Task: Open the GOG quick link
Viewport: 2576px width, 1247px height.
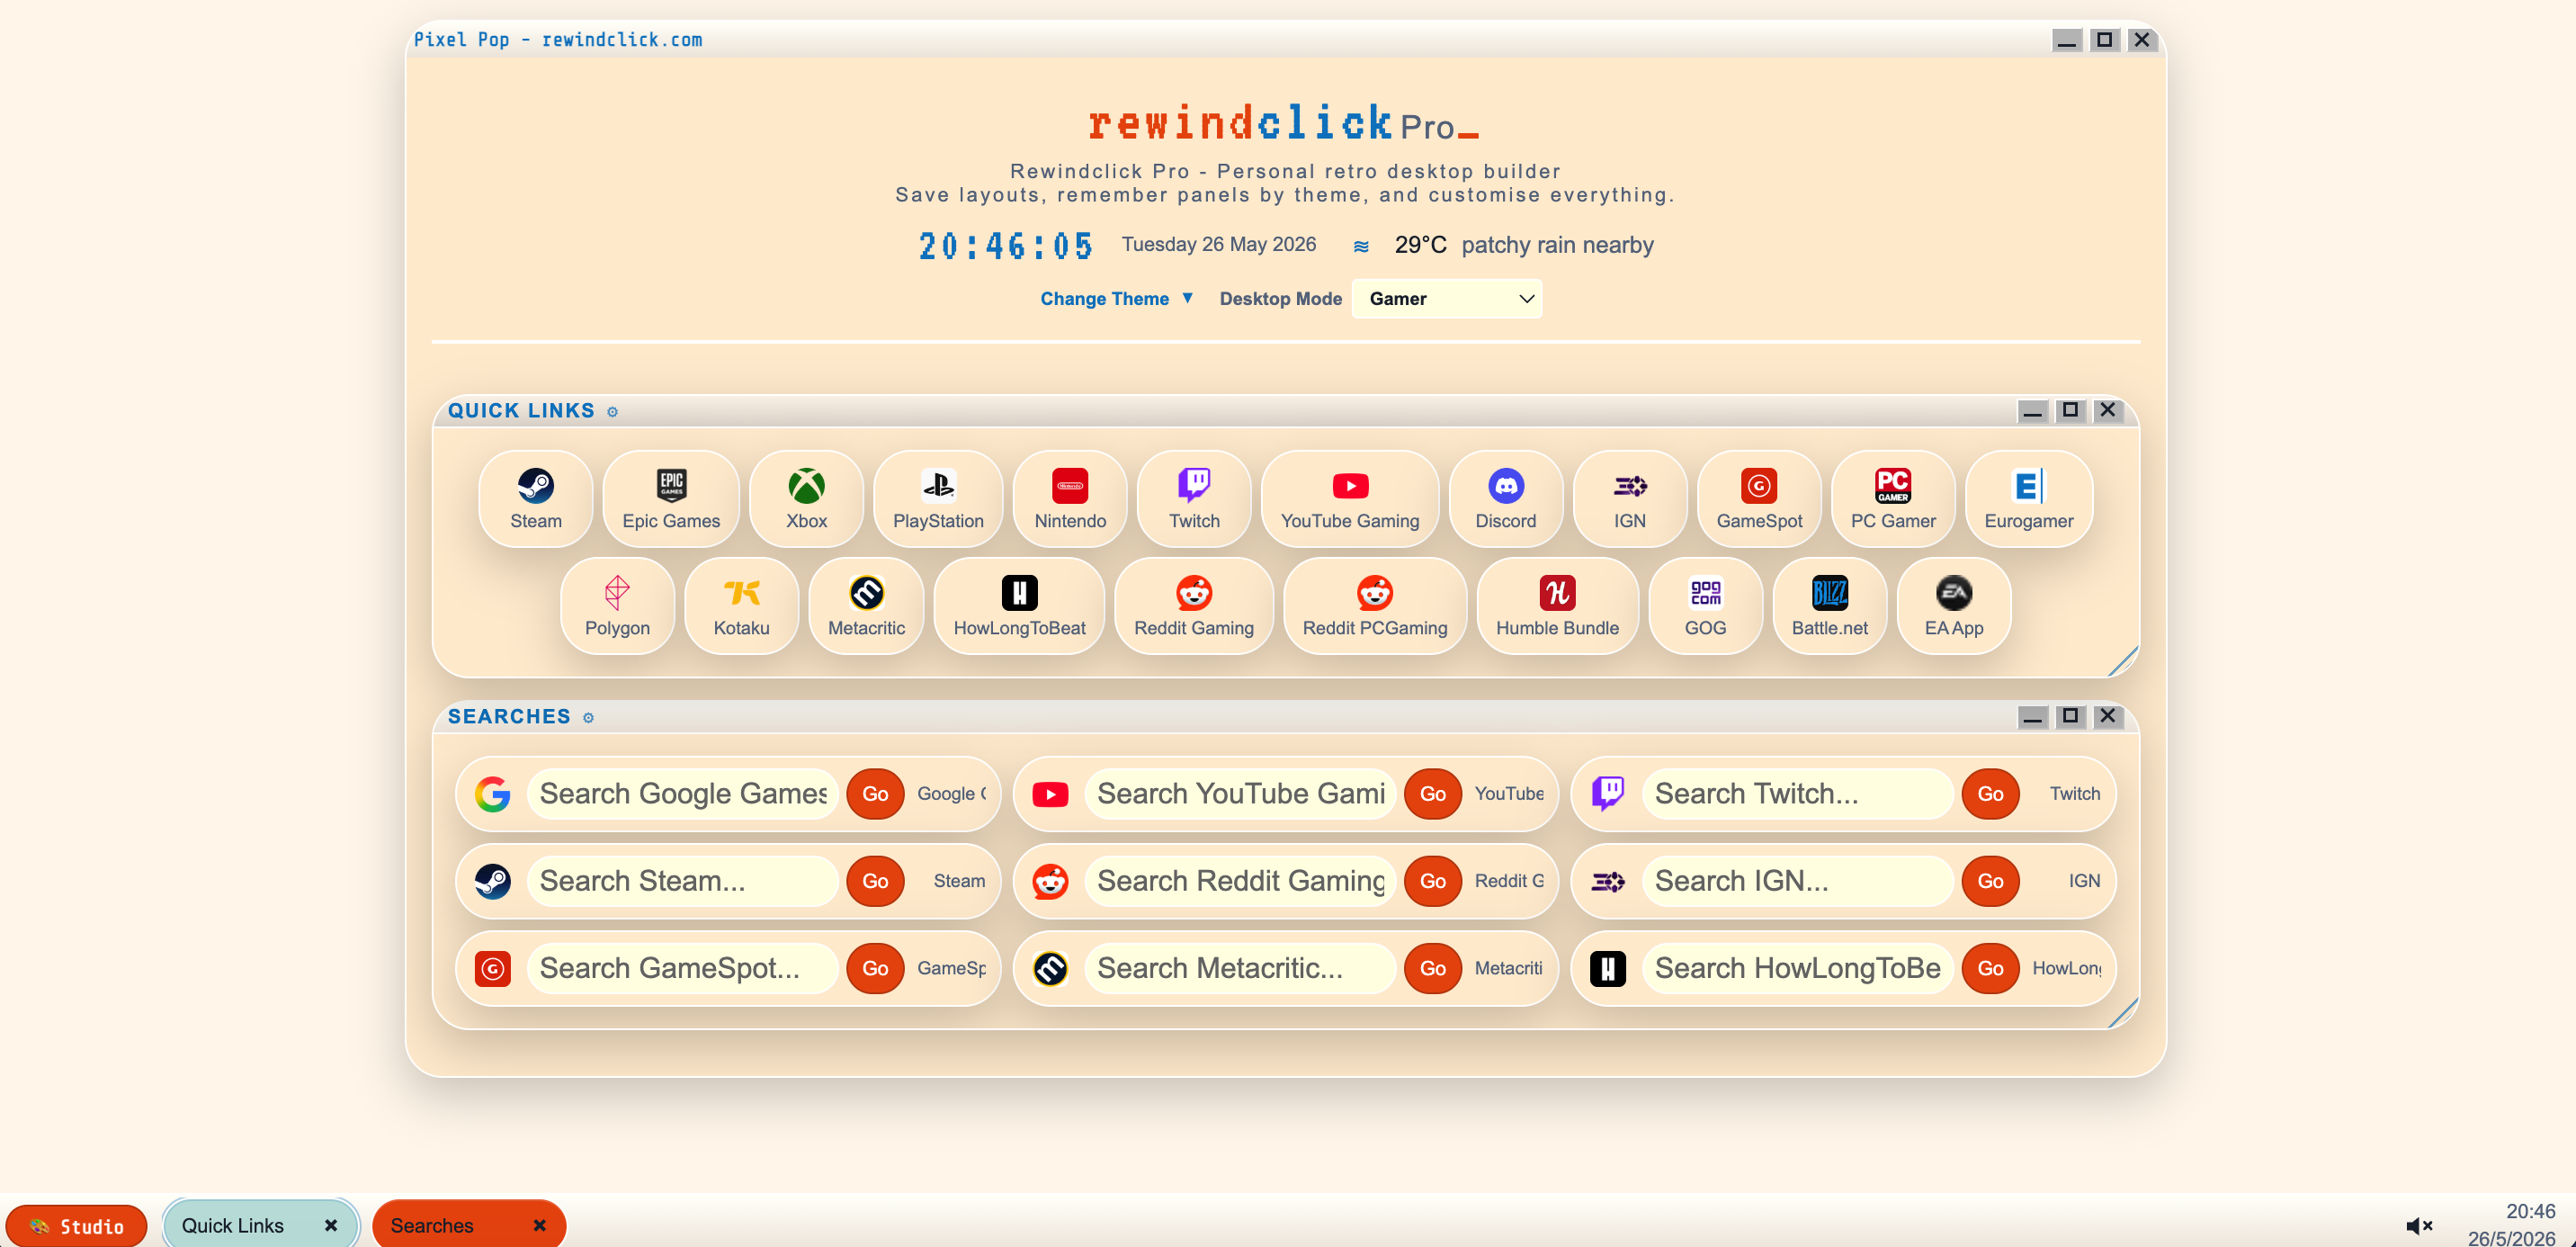Action: pyautogui.click(x=1705, y=605)
